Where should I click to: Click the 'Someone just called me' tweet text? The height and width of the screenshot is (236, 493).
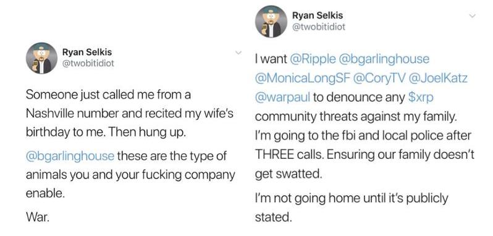(x=130, y=114)
